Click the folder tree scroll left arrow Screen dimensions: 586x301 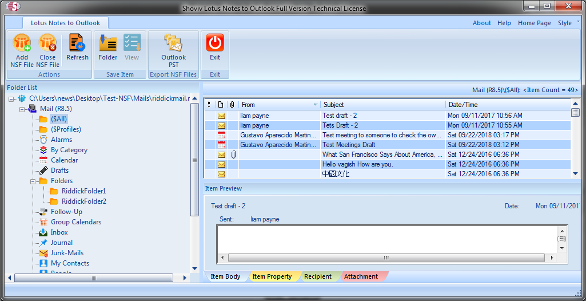coord(10,278)
